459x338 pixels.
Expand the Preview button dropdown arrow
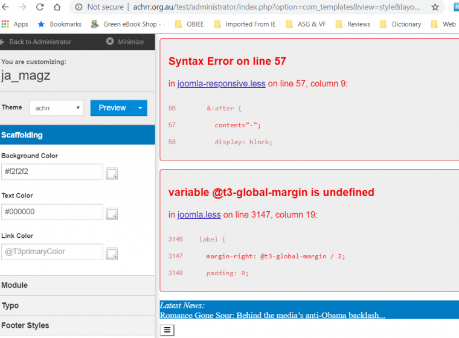pyautogui.click(x=140, y=108)
